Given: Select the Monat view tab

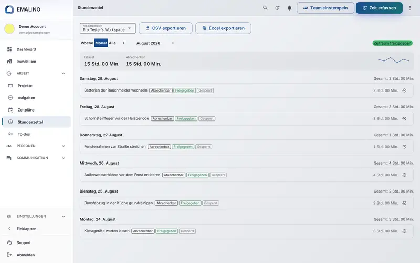Looking at the screenshot, I should coord(101,43).
